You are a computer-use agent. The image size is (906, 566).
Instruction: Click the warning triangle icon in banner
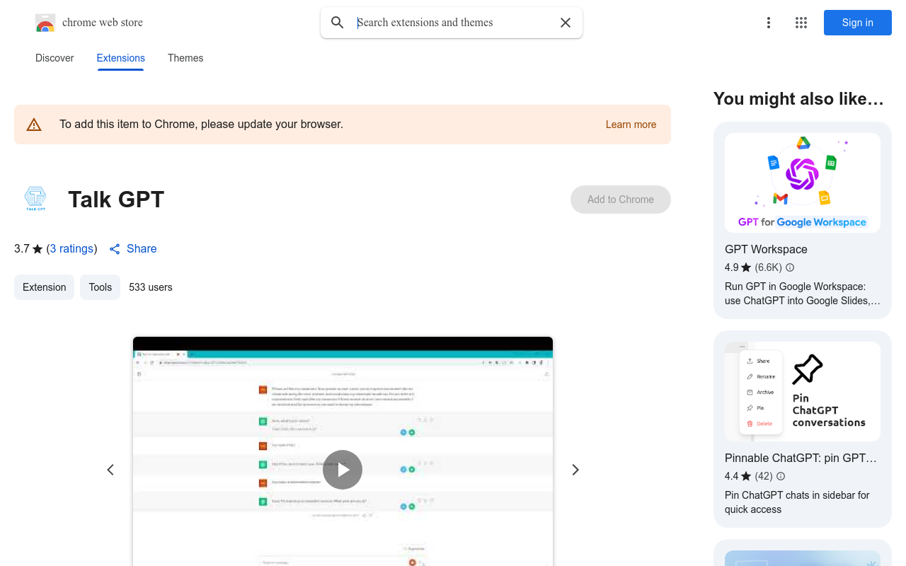tap(34, 125)
